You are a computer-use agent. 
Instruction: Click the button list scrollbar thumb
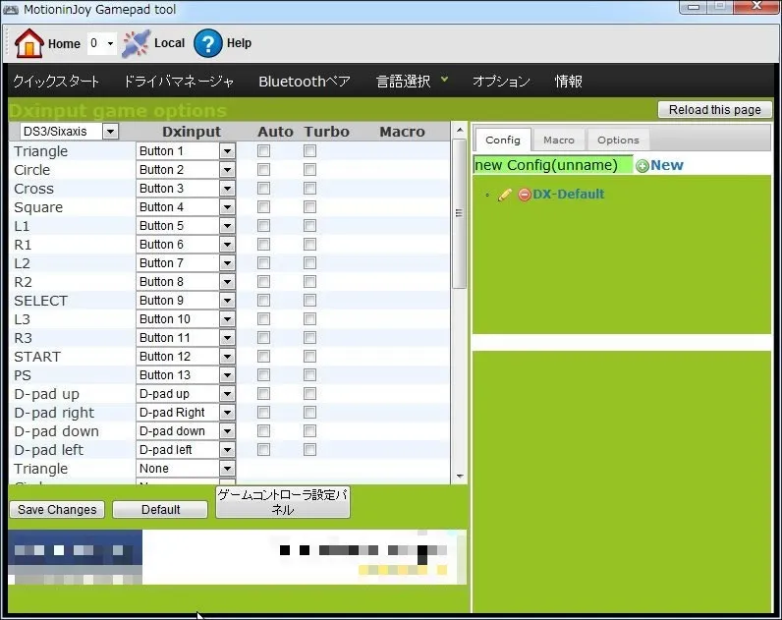(460, 213)
